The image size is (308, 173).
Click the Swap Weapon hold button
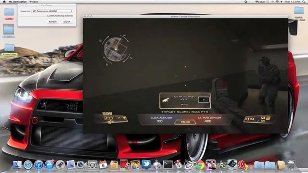click(x=204, y=100)
